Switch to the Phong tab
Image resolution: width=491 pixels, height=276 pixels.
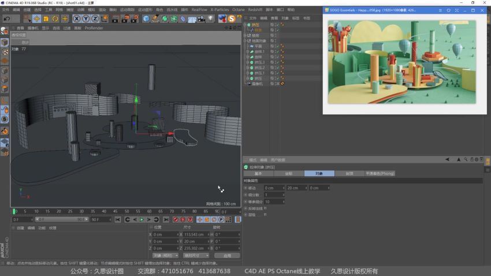(x=380, y=173)
